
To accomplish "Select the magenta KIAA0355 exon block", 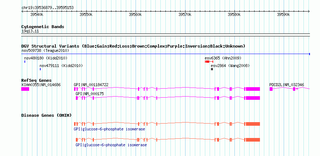I will pyautogui.click(x=25, y=89).
